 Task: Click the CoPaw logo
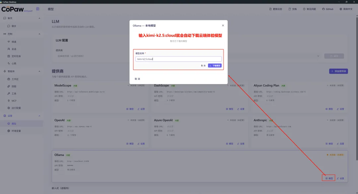coord(13,9)
